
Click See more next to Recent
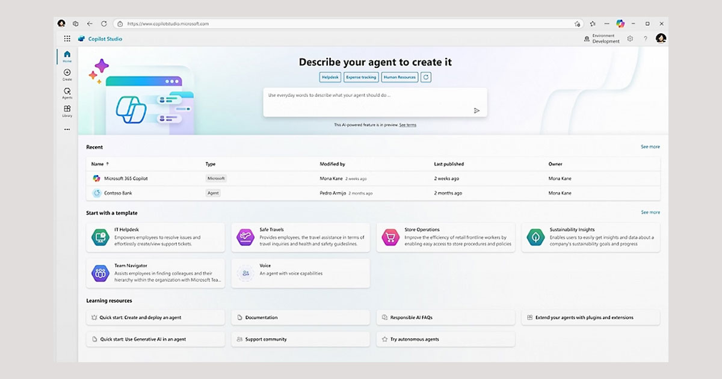(x=650, y=147)
